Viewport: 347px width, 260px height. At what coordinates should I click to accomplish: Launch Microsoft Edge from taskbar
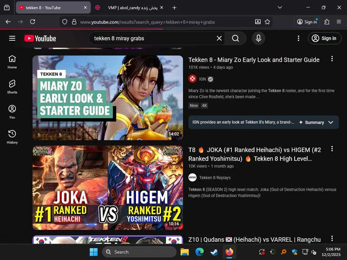[199, 252]
